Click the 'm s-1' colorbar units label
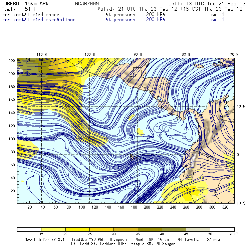The width and height of the screenshot is (247, 247). click(x=234, y=234)
